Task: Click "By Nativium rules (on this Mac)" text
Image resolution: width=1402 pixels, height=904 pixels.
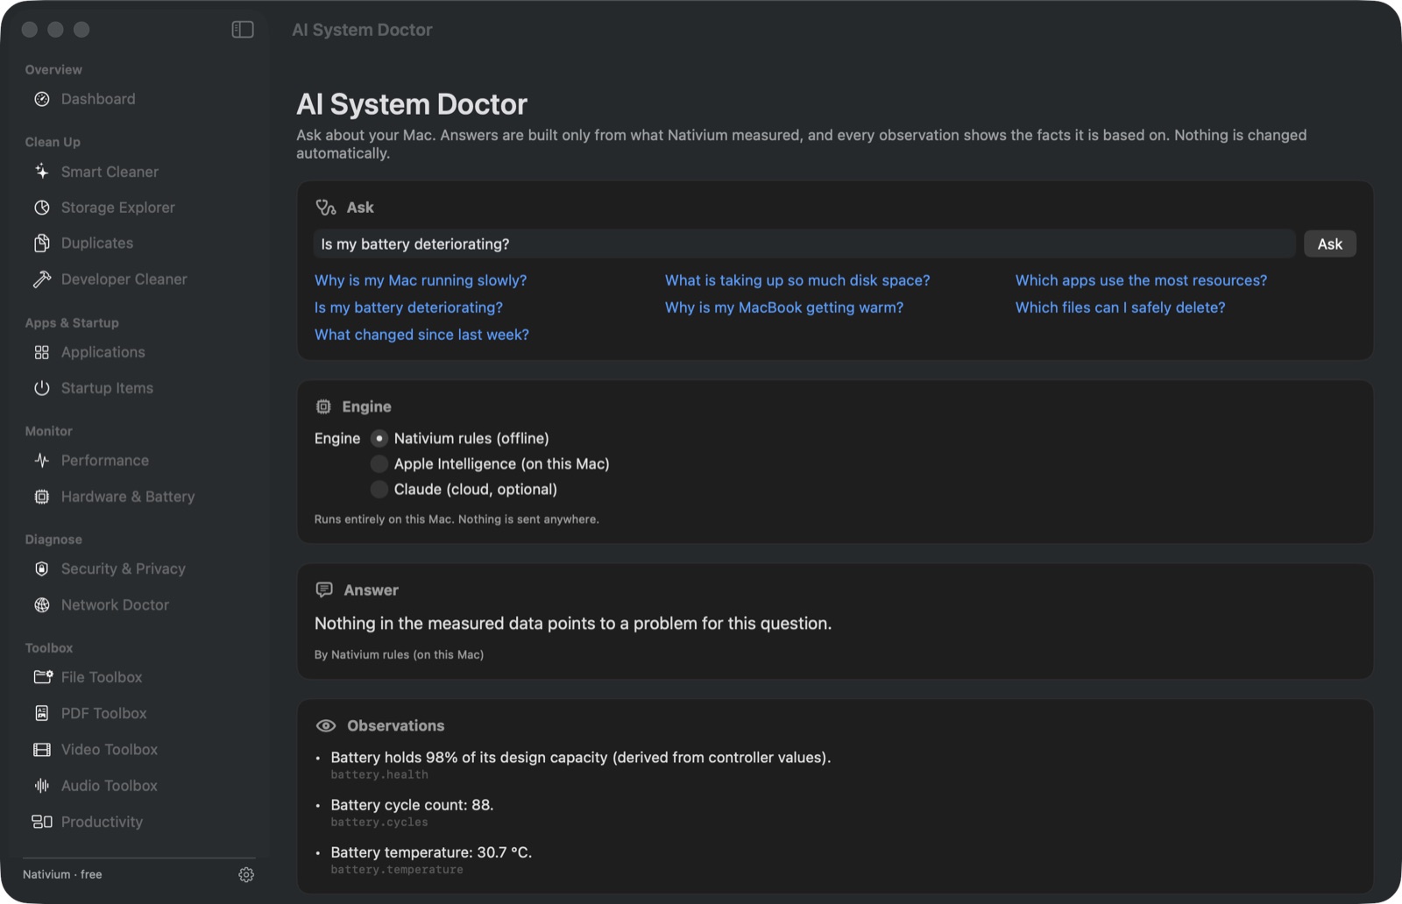Action: pyautogui.click(x=399, y=654)
